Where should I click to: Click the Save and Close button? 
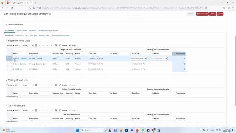click(x=202, y=14)
